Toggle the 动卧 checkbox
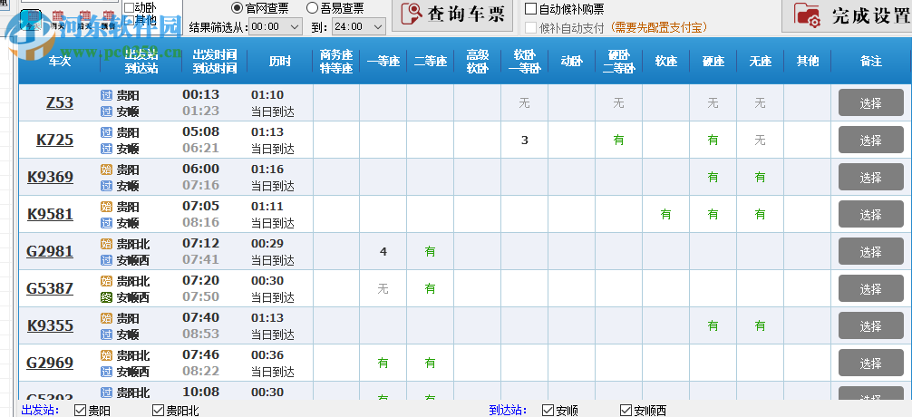 [x=129, y=7]
